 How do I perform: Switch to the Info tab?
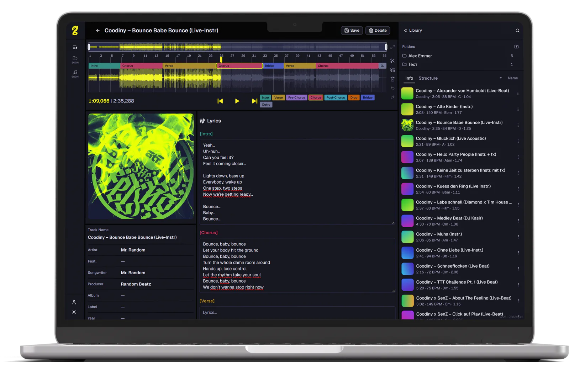(409, 78)
